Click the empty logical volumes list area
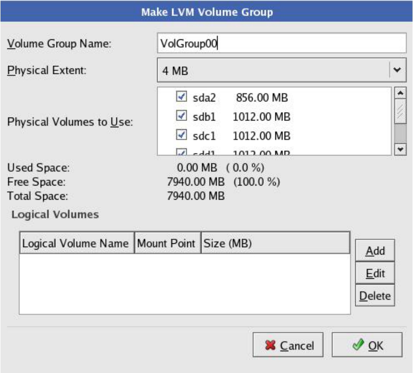The width and height of the screenshot is (413, 373). tap(184, 284)
